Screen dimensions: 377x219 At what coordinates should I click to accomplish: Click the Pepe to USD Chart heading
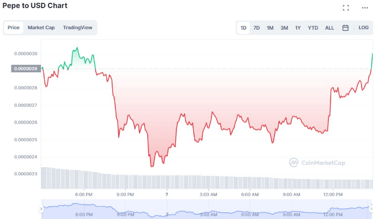pos(35,6)
